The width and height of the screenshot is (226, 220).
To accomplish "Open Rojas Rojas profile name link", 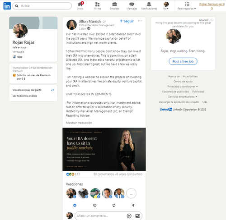I will [24, 42].
